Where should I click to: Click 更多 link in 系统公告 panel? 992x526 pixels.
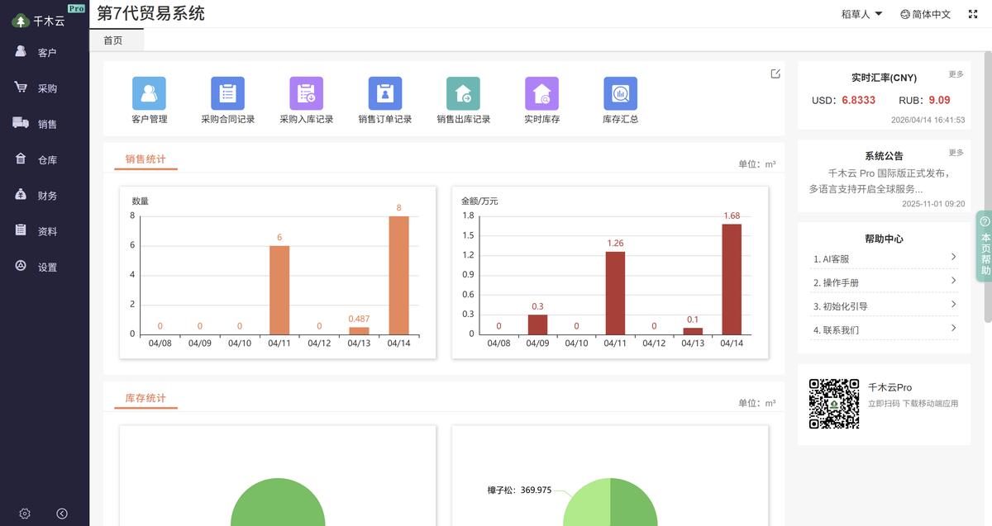tap(956, 153)
